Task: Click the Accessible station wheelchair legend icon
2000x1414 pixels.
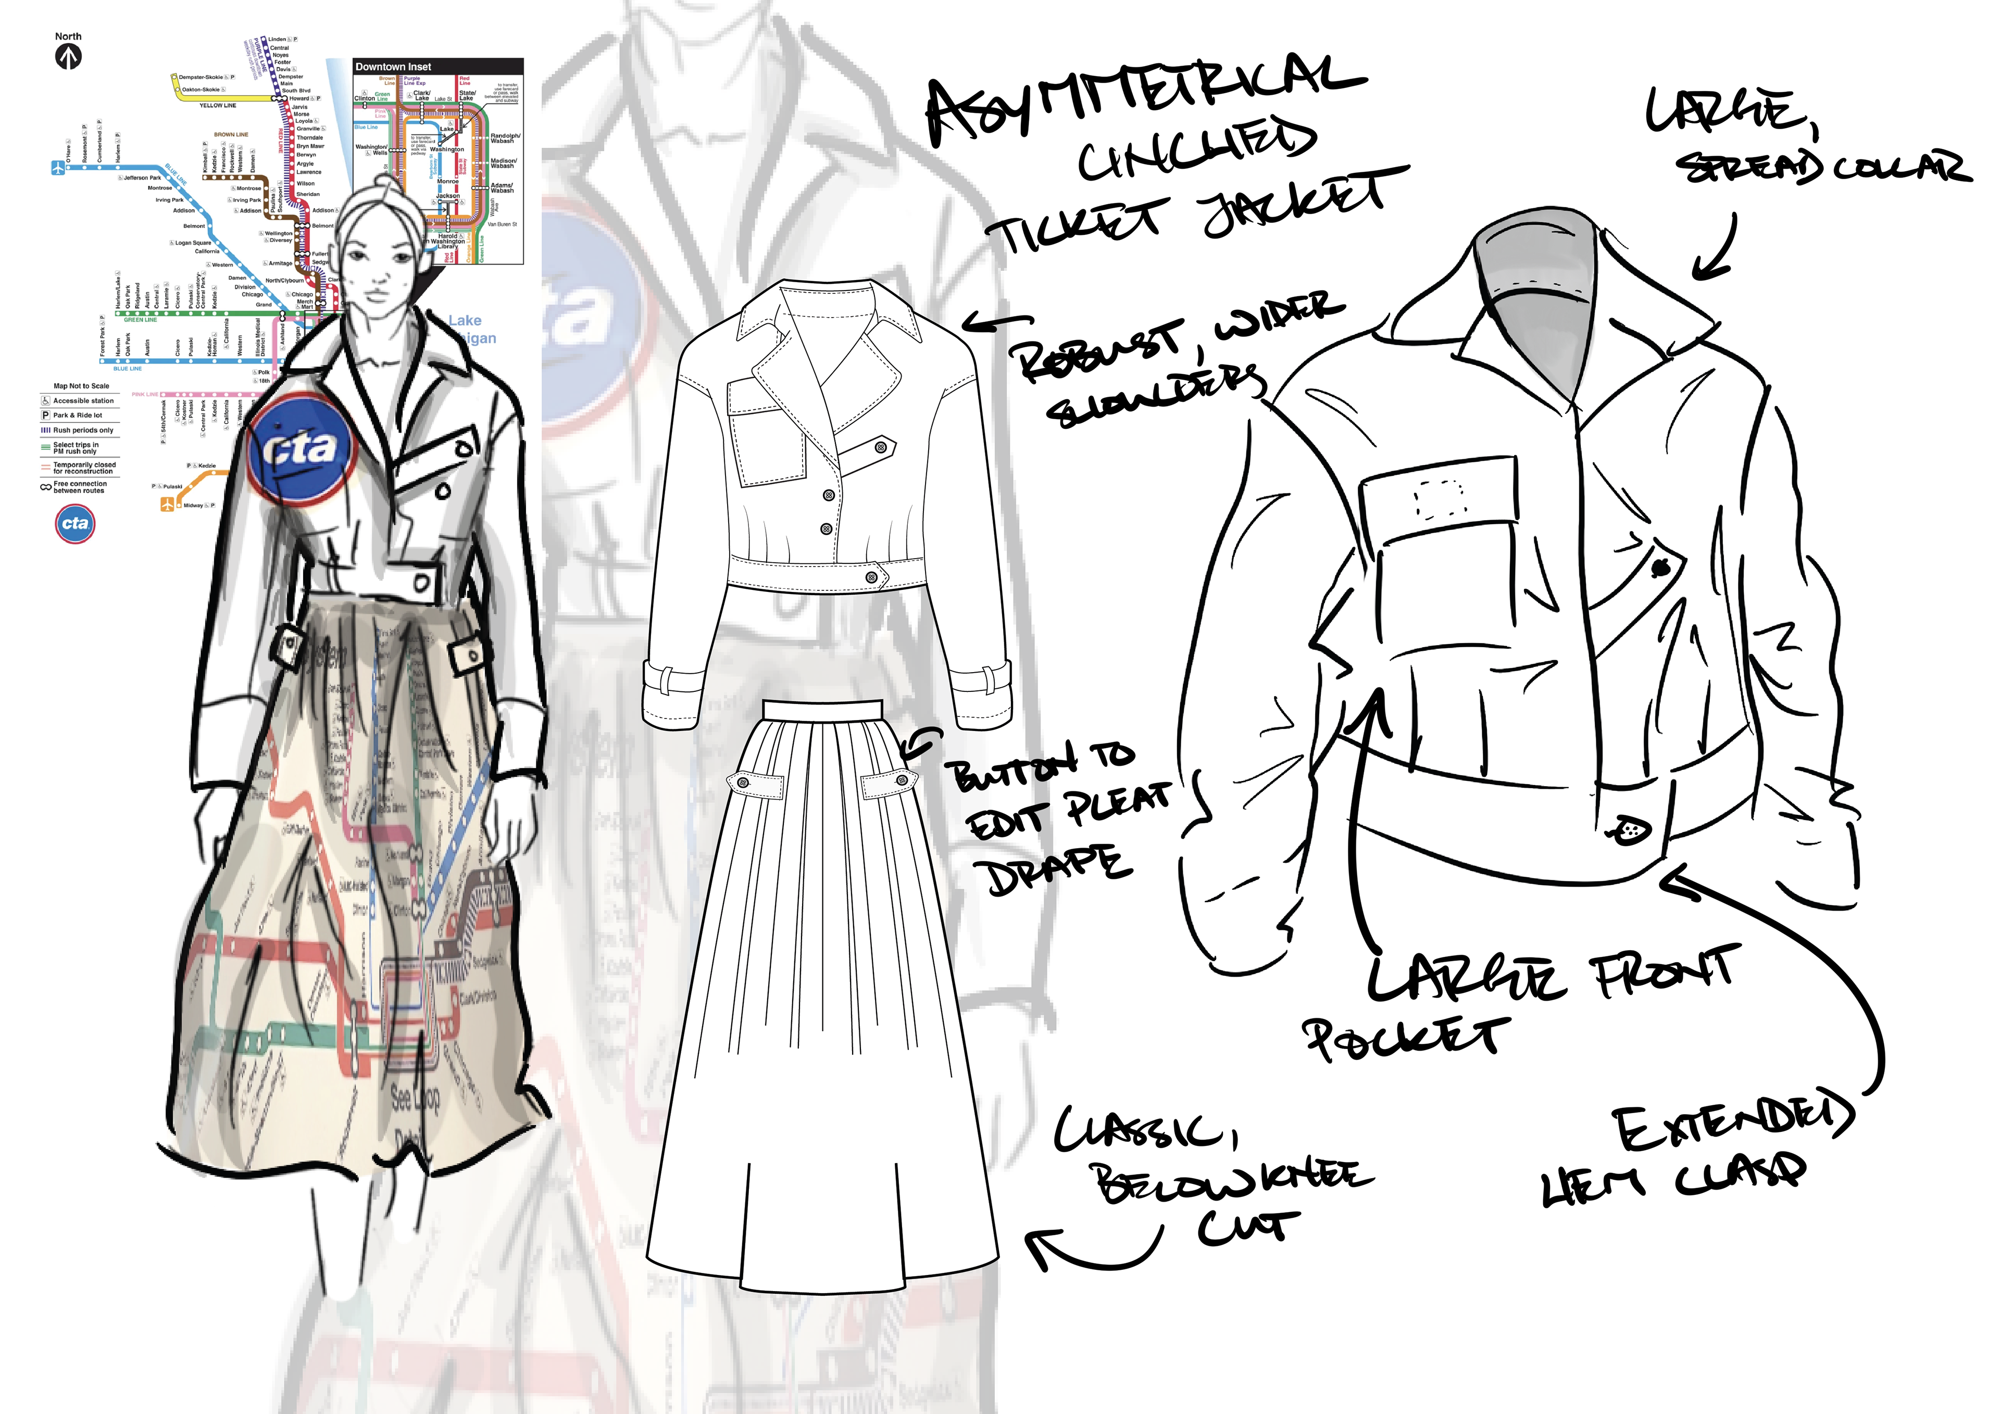Action: pyautogui.click(x=45, y=400)
